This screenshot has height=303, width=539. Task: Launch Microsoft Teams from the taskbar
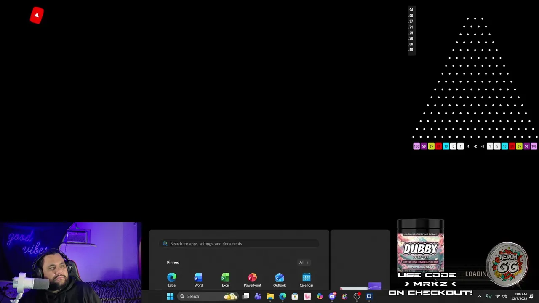click(258, 296)
